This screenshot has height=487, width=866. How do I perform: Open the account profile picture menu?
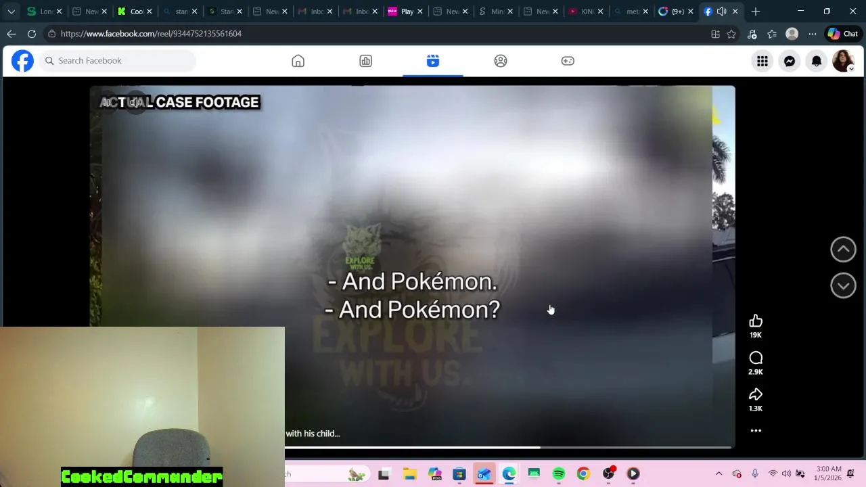pos(843,61)
